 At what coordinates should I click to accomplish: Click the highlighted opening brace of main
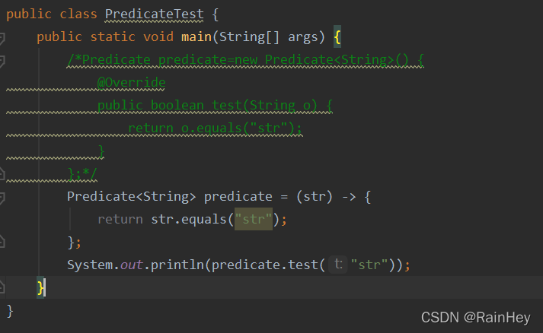click(337, 37)
